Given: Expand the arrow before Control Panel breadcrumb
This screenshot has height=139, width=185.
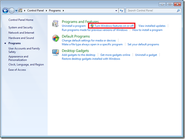Looking at the screenshot, I should point(25,10).
